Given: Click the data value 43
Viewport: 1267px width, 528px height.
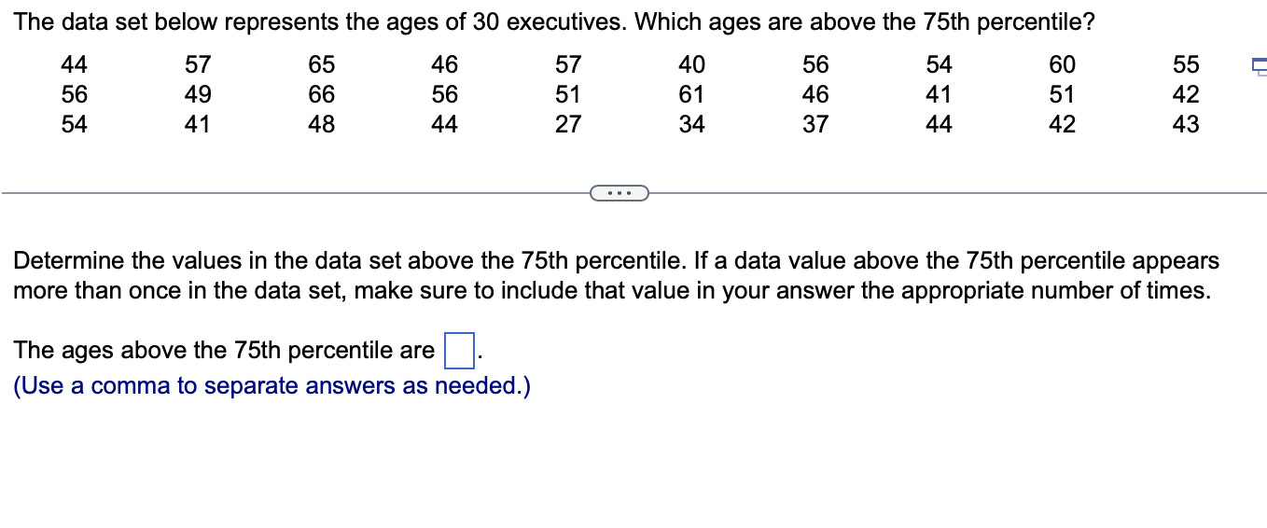Looking at the screenshot, I should (1185, 124).
